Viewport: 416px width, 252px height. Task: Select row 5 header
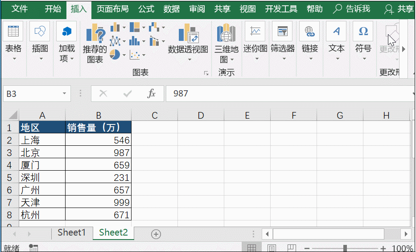click(x=9, y=177)
